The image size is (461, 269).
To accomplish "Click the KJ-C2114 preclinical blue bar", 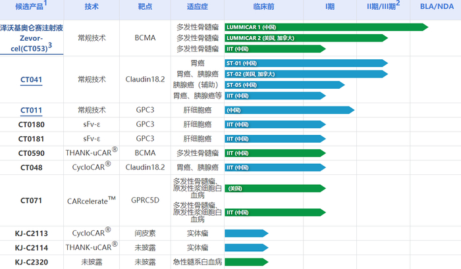I will pyautogui.click(x=246, y=247).
